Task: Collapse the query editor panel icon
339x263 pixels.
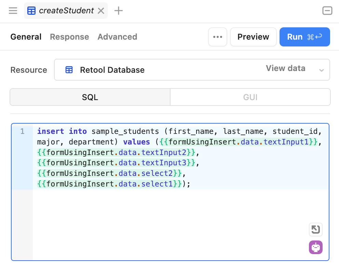Action: pyautogui.click(x=327, y=11)
